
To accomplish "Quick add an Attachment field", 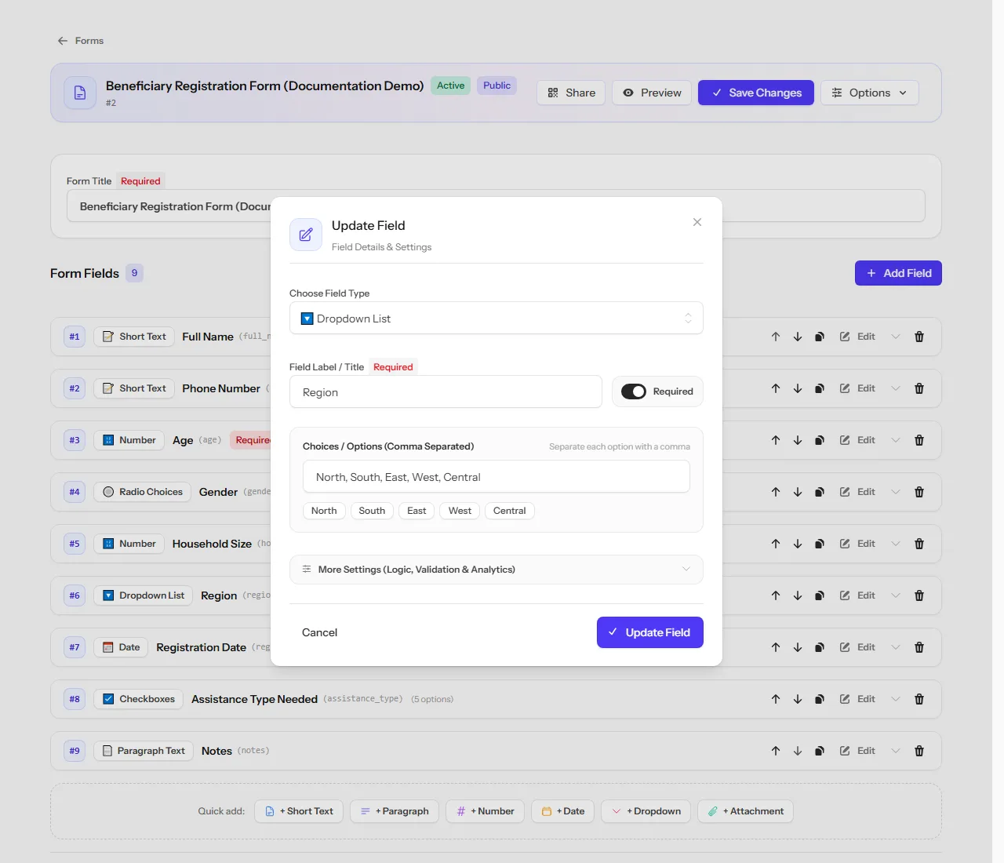I will point(745,811).
